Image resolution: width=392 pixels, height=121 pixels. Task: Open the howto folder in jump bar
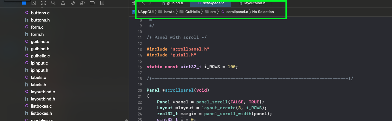click(167, 12)
